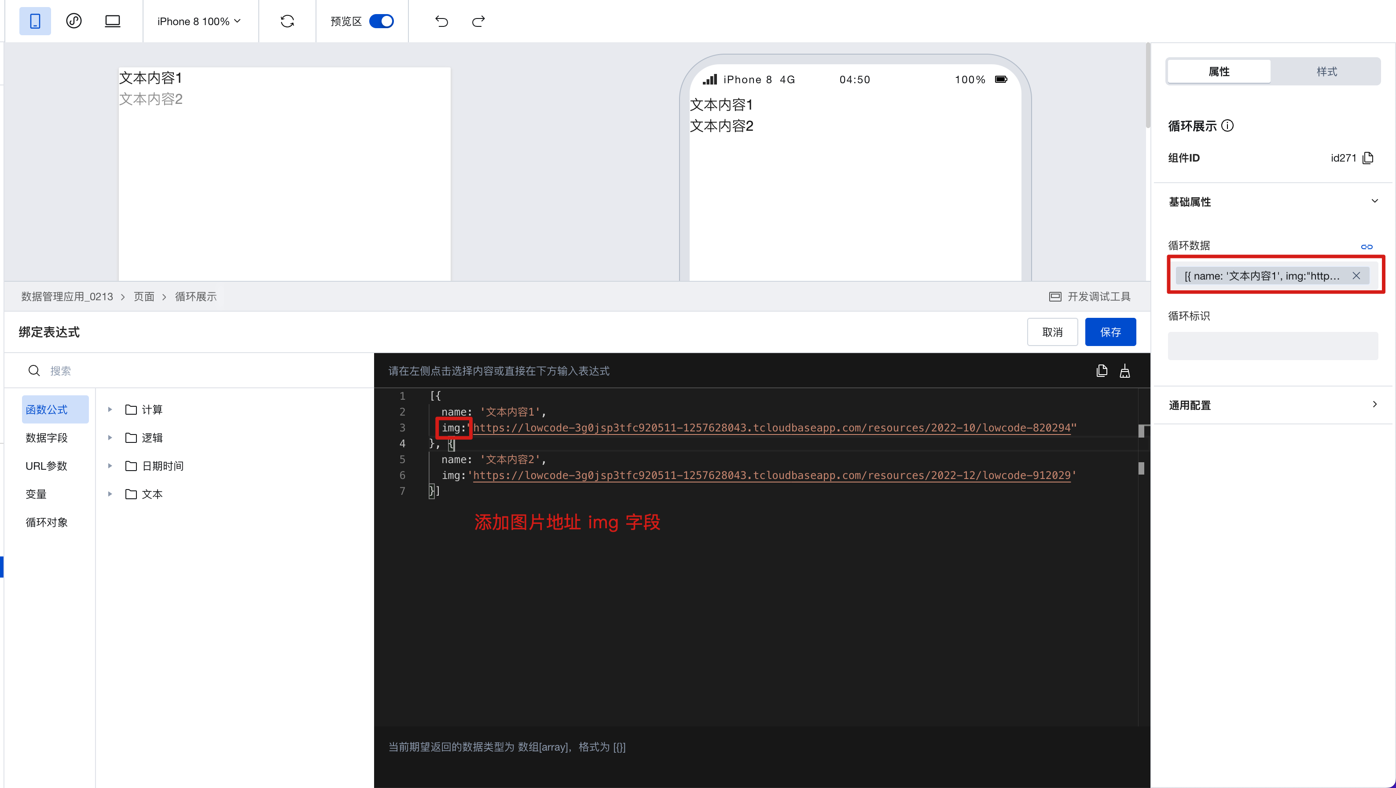This screenshot has height=788, width=1396.
Task: Copy the expression with editor copy icon
Action: [x=1102, y=371]
